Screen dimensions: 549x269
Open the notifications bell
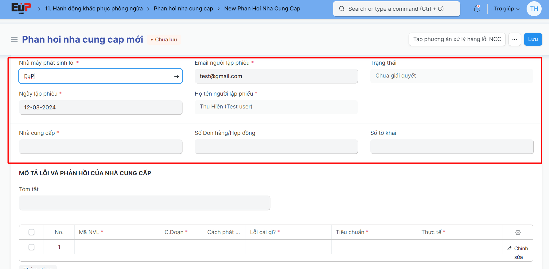[477, 9]
